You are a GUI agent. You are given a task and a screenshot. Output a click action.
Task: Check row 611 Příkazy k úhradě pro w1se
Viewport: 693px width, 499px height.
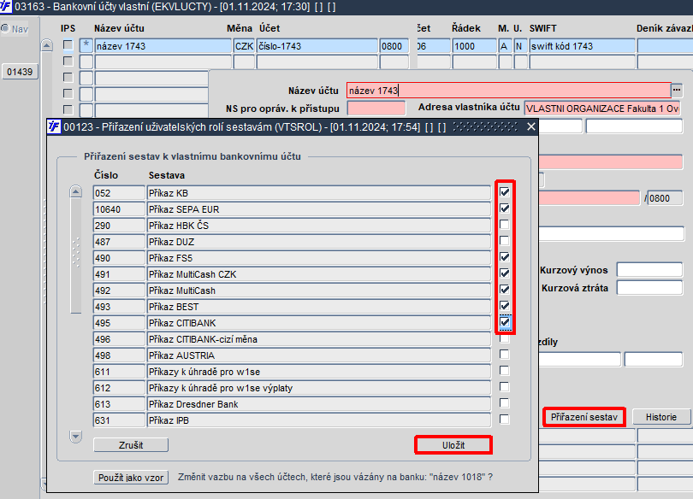(x=504, y=371)
